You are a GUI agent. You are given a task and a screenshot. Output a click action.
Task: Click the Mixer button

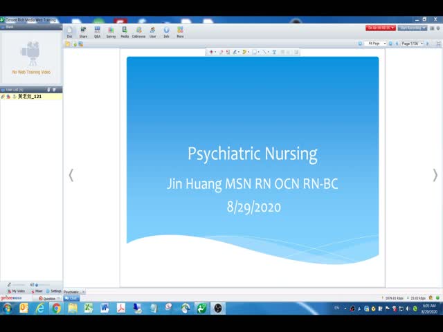click(x=37, y=291)
